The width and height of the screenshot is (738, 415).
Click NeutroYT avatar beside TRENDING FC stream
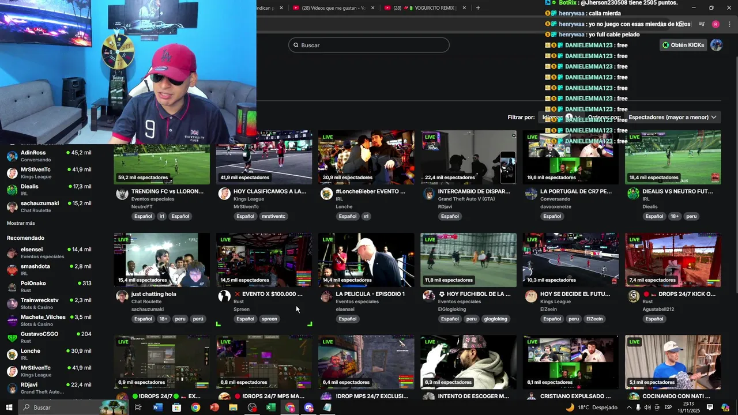(122, 194)
